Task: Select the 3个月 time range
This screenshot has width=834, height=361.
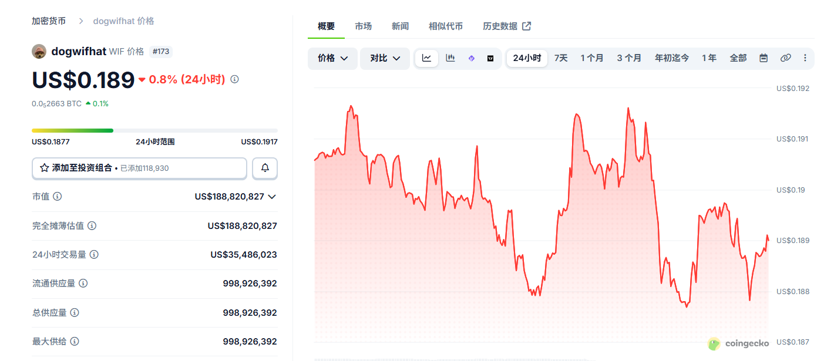Action: click(629, 58)
